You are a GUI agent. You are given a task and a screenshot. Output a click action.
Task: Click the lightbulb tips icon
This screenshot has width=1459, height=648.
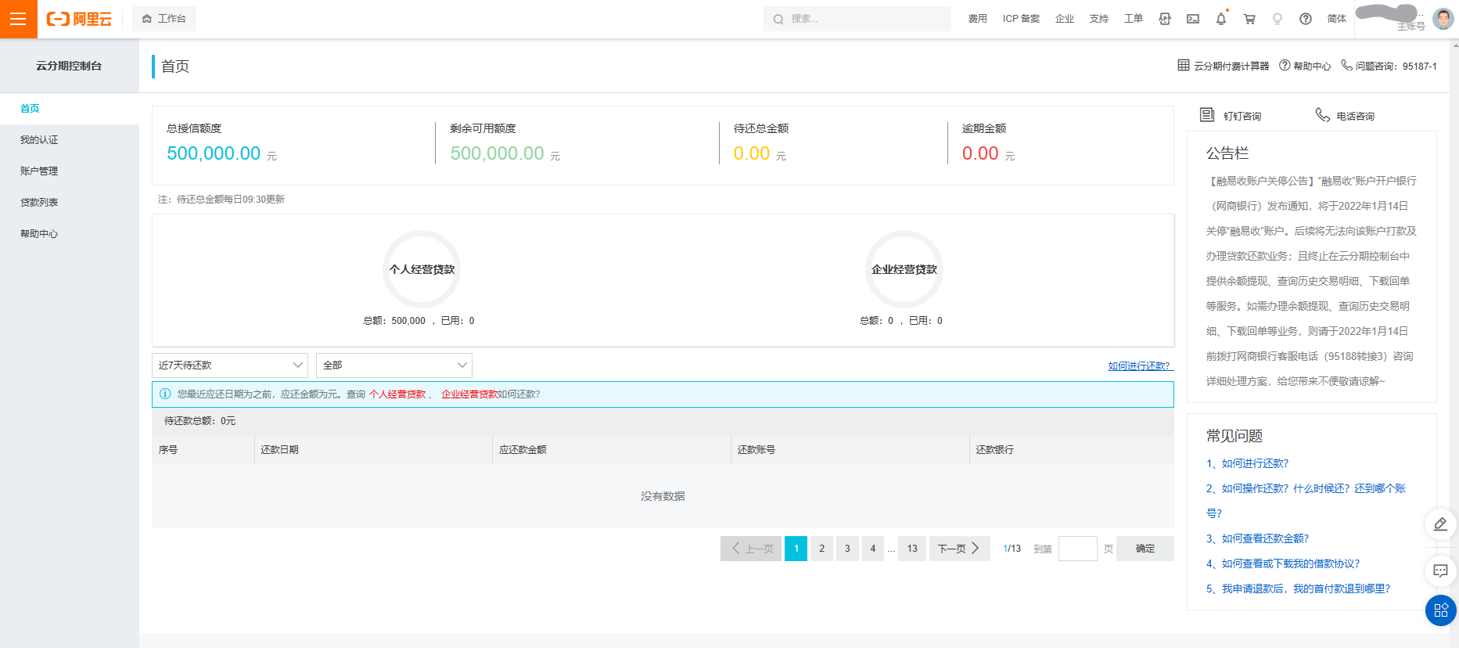(1278, 19)
